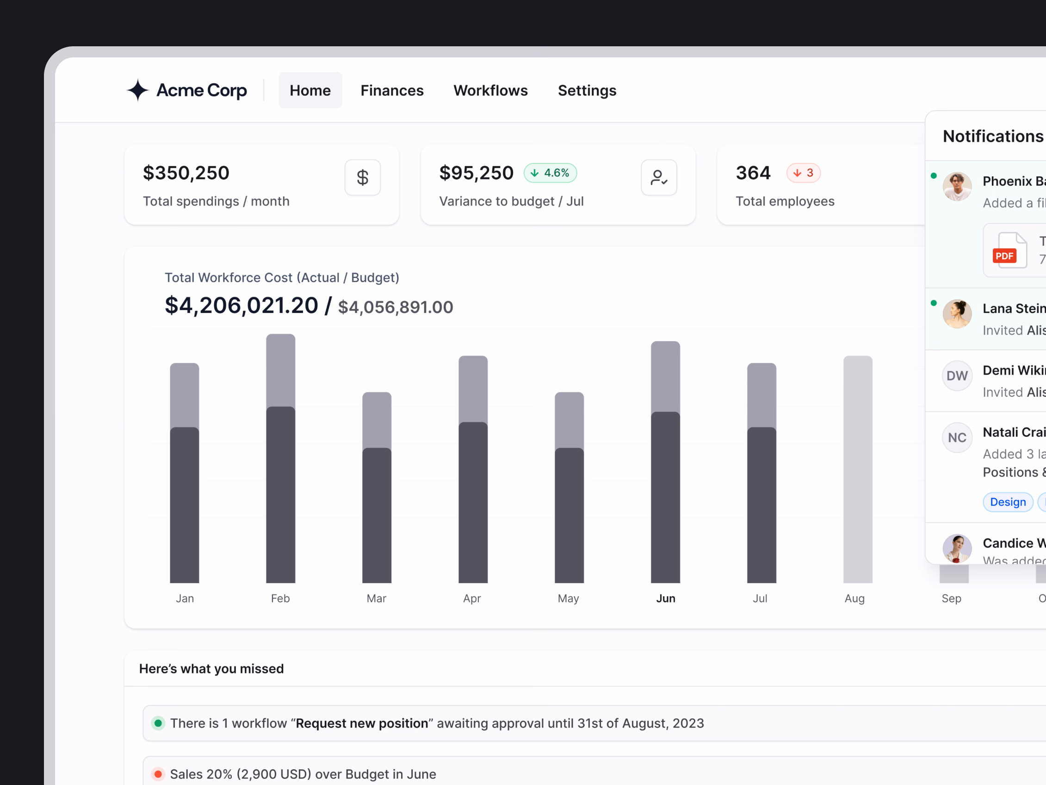
Task: Select the Feb bar in chart
Action: [280, 459]
